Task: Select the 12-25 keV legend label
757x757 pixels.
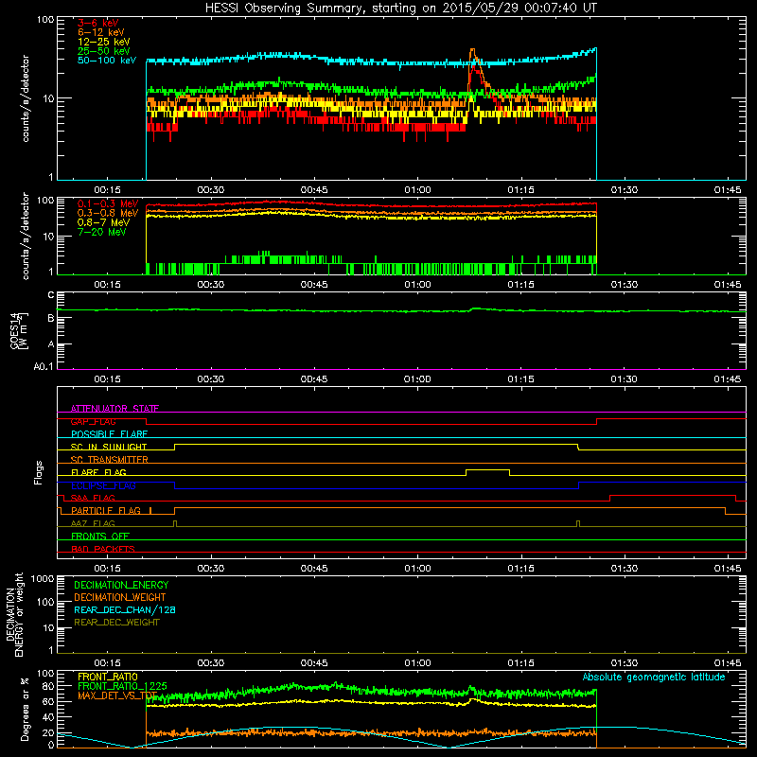Action: pos(103,42)
